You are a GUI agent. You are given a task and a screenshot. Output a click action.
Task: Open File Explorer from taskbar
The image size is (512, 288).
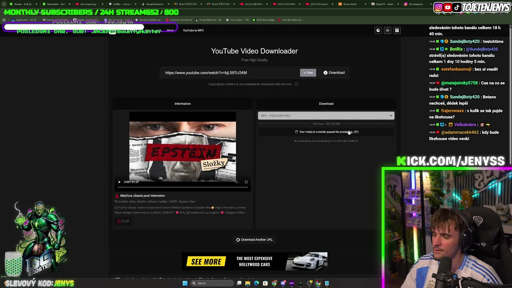coord(248,283)
